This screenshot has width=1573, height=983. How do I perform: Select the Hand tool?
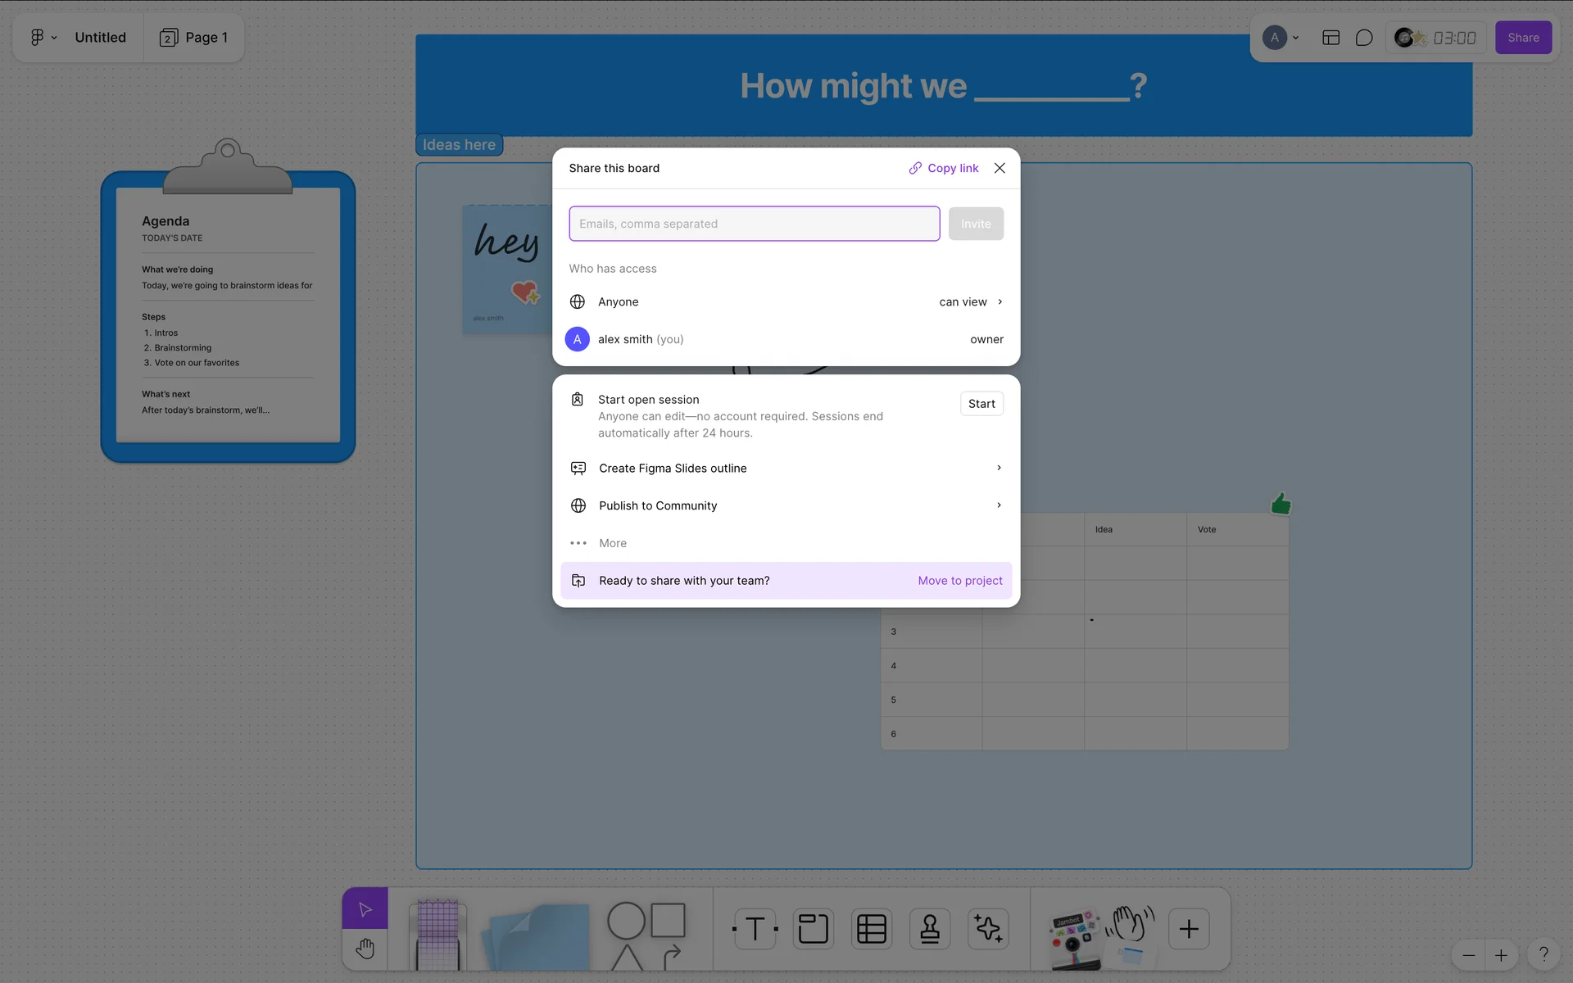365,949
